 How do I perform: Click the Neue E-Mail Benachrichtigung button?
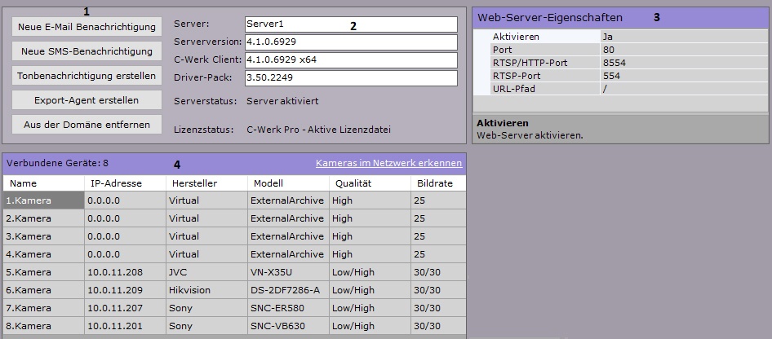pyautogui.click(x=87, y=27)
